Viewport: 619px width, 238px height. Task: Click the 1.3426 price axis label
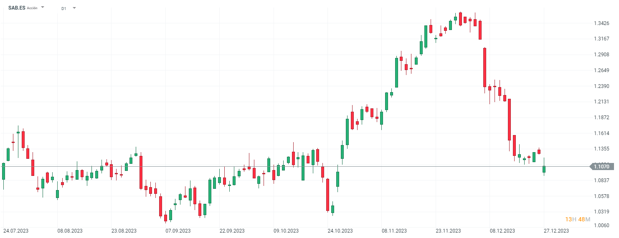tap(601, 23)
